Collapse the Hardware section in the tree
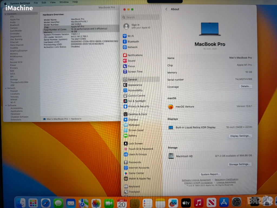This screenshot has width=277, height=208. tap(5, 14)
